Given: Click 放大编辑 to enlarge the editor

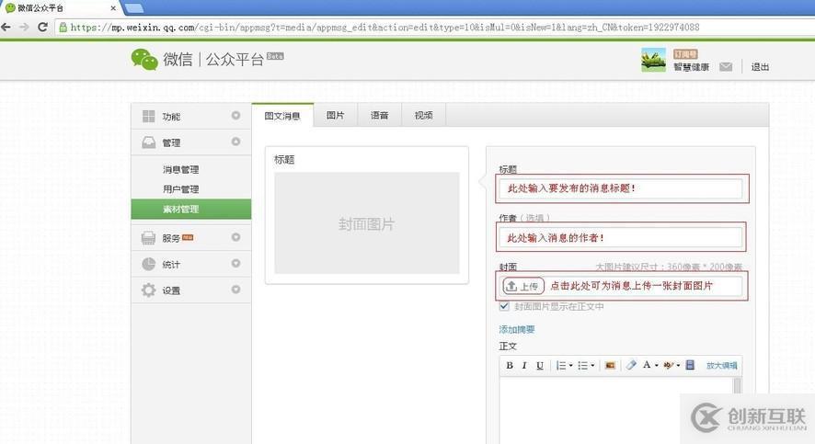Looking at the screenshot, I should (x=721, y=366).
